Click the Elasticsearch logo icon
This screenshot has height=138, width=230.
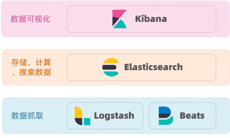point(111,67)
